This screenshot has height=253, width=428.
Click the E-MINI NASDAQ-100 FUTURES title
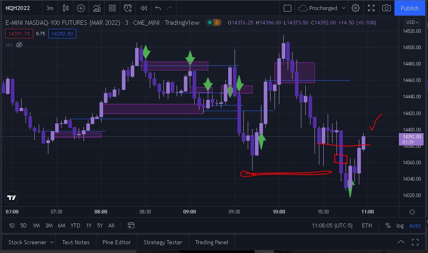point(63,23)
